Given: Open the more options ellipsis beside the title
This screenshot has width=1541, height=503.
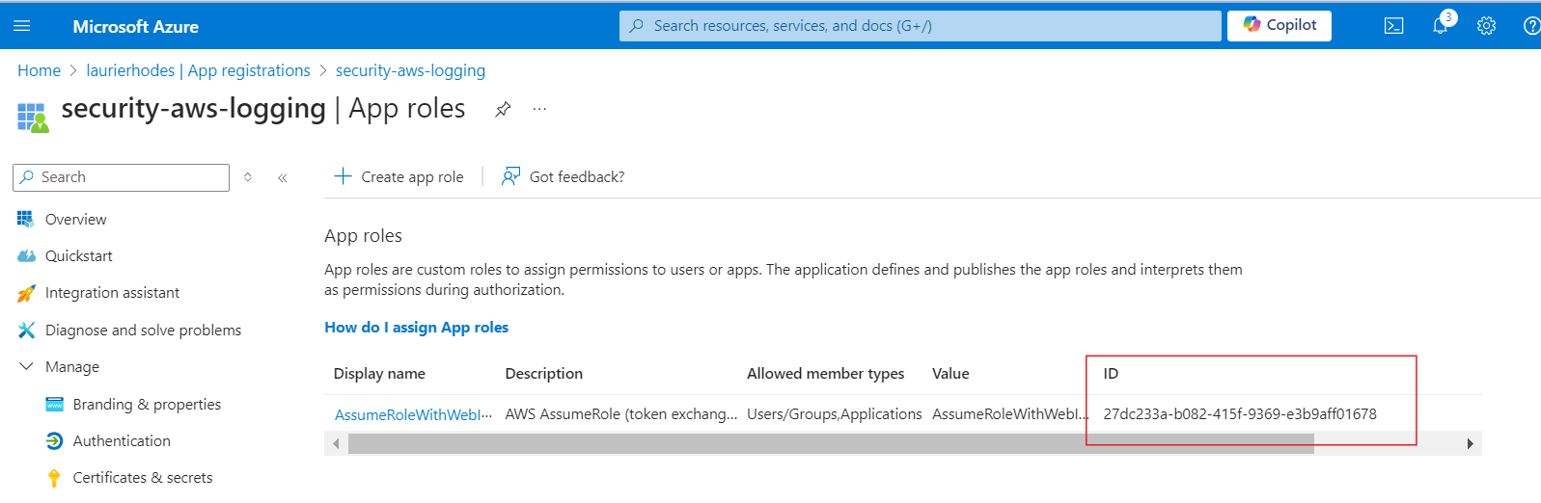Looking at the screenshot, I should [x=539, y=109].
